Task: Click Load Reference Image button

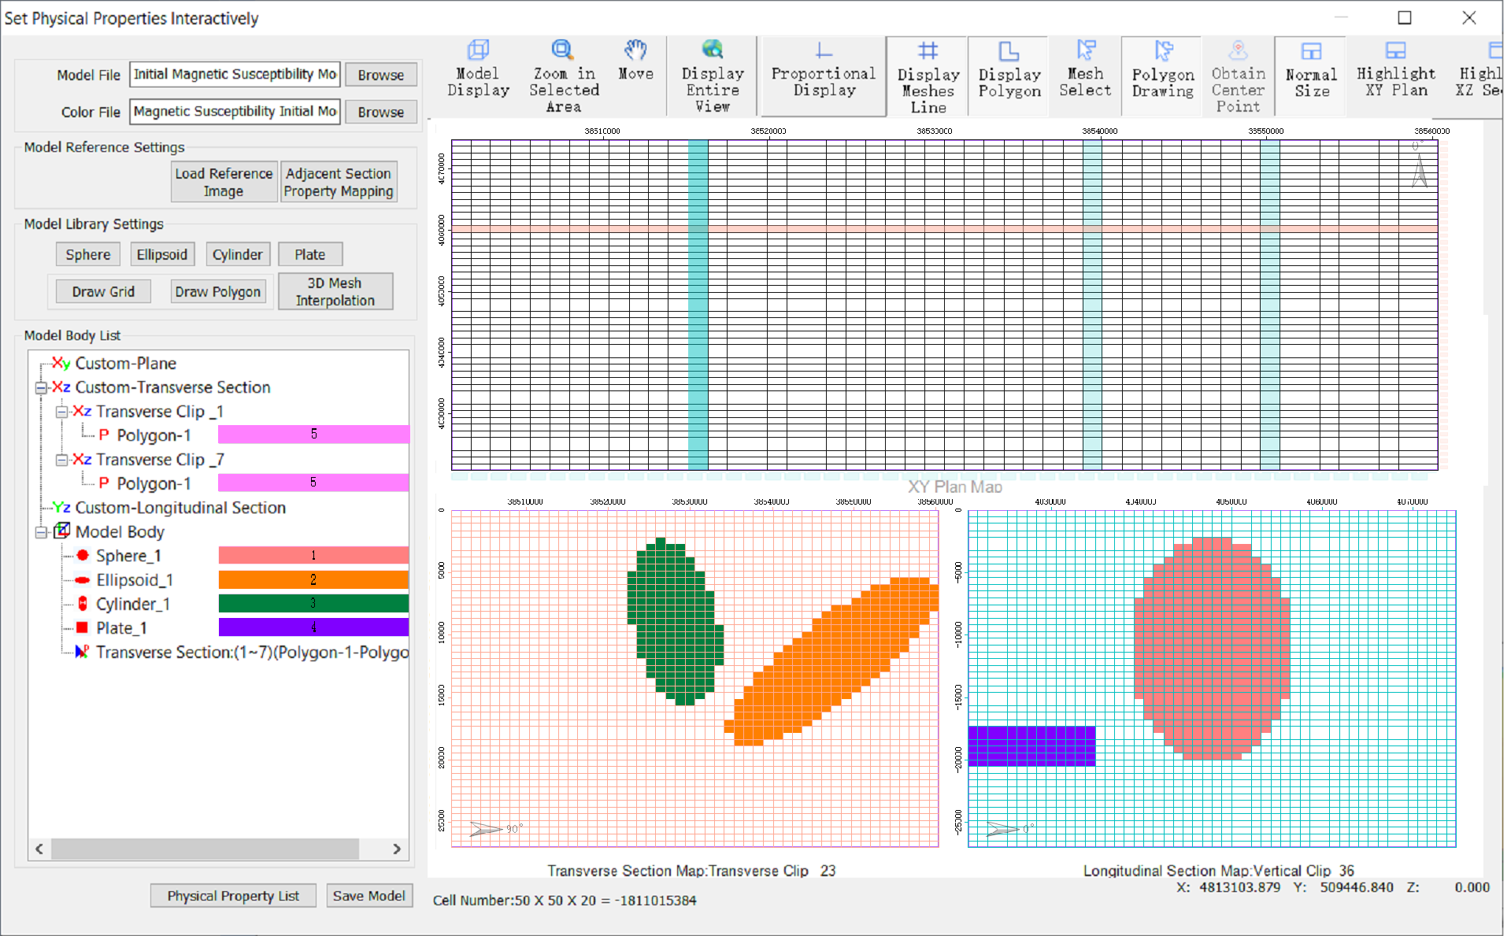Action: point(224,182)
